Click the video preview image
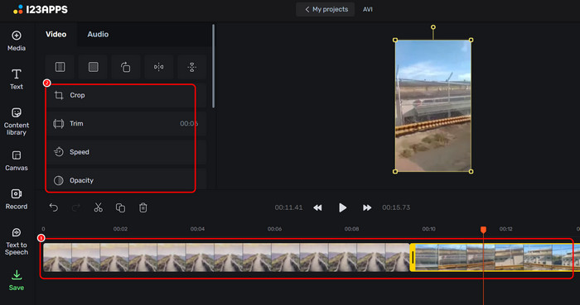This screenshot has height=305, width=580. pyautogui.click(x=433, y=106)
